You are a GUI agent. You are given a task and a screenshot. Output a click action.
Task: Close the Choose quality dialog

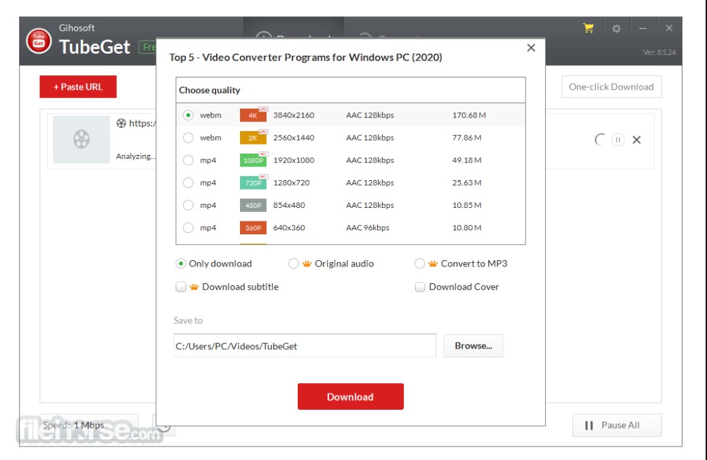tap(531, 48)
